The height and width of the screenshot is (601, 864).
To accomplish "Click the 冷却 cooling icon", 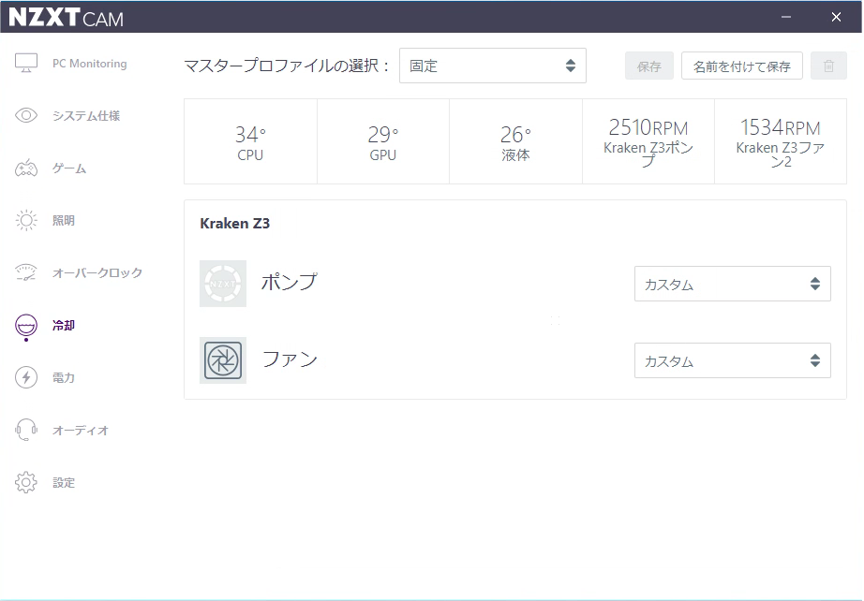I will [x=26, y=326].
